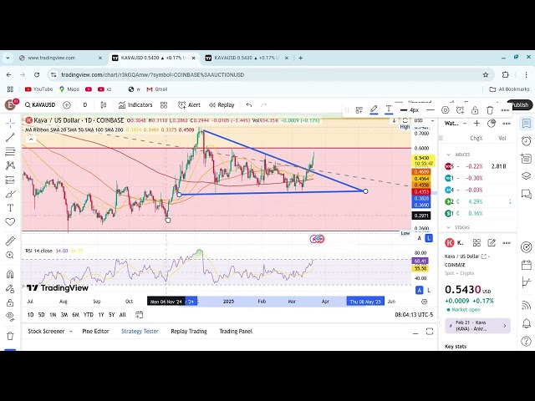Screen dimensions: 535x401
Task: Open indicator templates grid icon
Action: (x=164, y=105)
